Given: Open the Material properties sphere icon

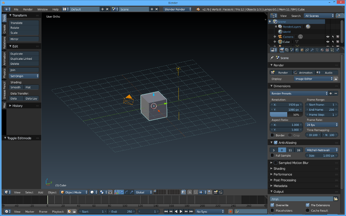Looking at the screenshot, I should [x=322, y=50].
